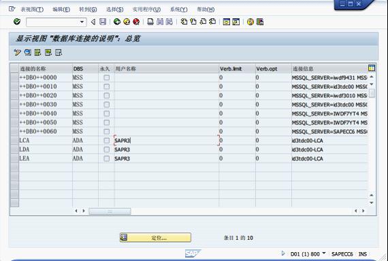Screen dimensions: 388x261
Task: Click the Find binoculars icon
Action: pyautogui.click(x=160, y=22)
